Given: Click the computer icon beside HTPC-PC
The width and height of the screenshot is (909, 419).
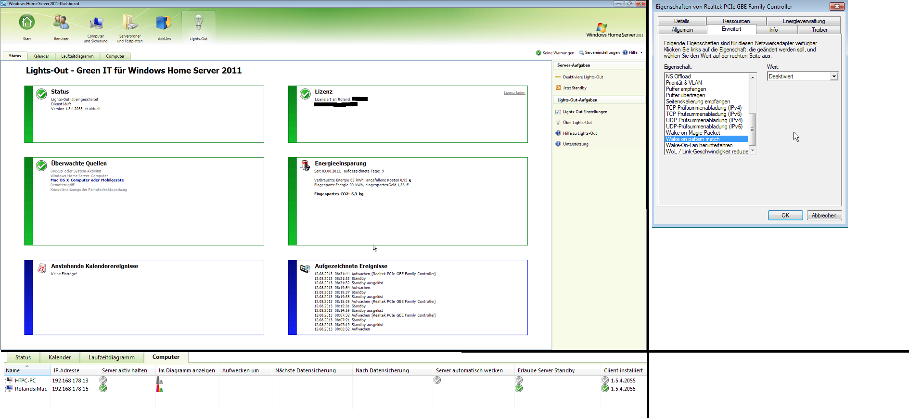Looking at the screenshot, I should pyautogui.click(x=9, y=381).
